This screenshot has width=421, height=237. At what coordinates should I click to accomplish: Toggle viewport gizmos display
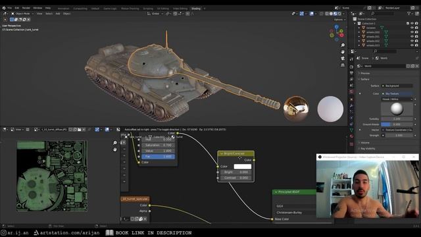coord(301,13)
